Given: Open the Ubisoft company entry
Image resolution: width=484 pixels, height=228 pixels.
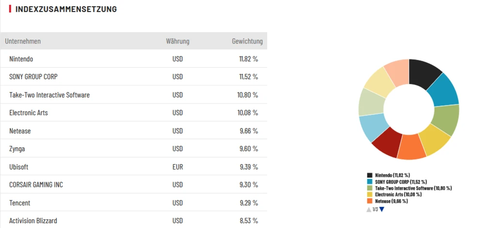Looking at the screenshot, I should click(19, 167).
